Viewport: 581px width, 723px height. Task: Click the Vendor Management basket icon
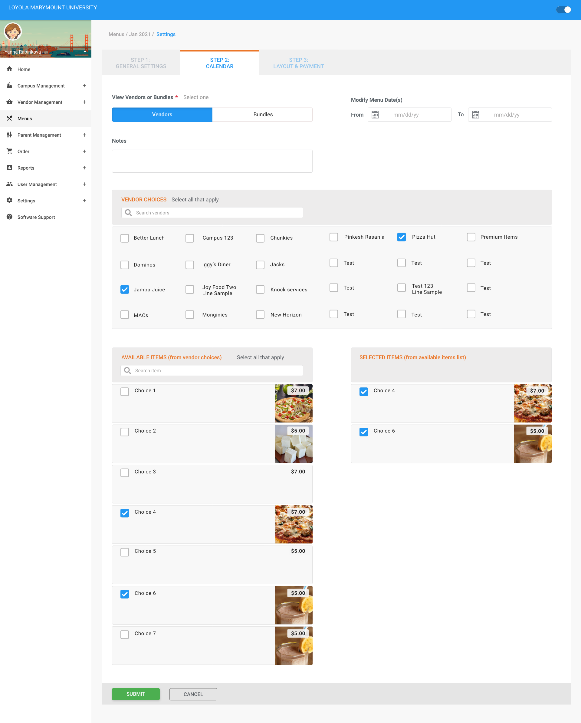point(9,102)
